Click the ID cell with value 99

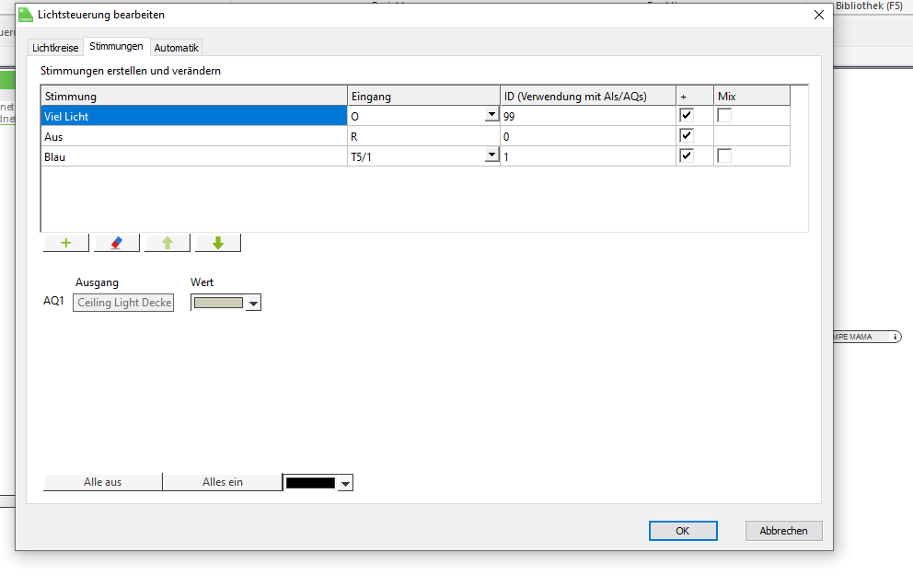tap(587, 116)
